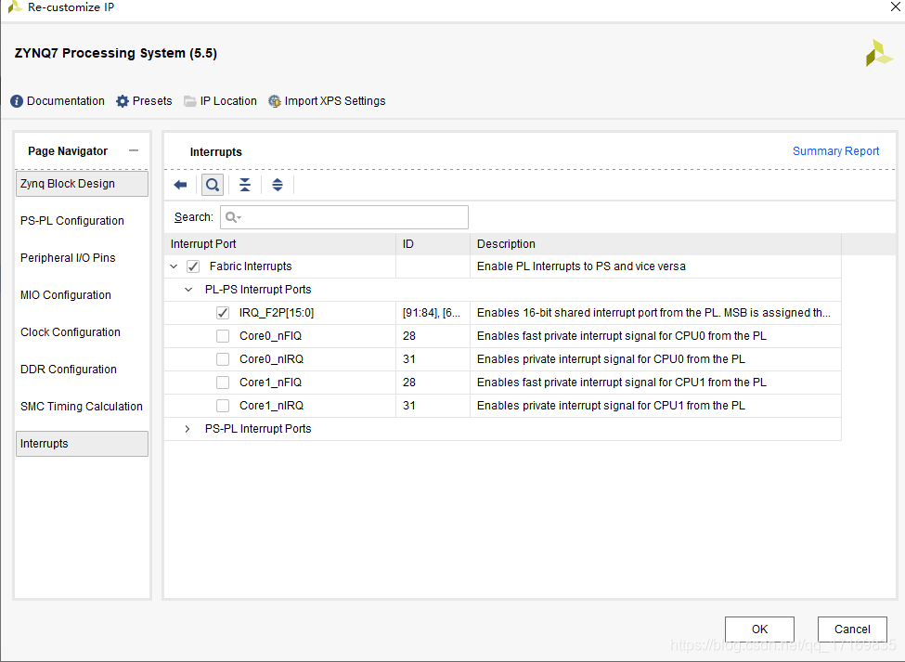Click the expand all toolbar icon
Screen dimensions: 905x662
click(277, 185)
